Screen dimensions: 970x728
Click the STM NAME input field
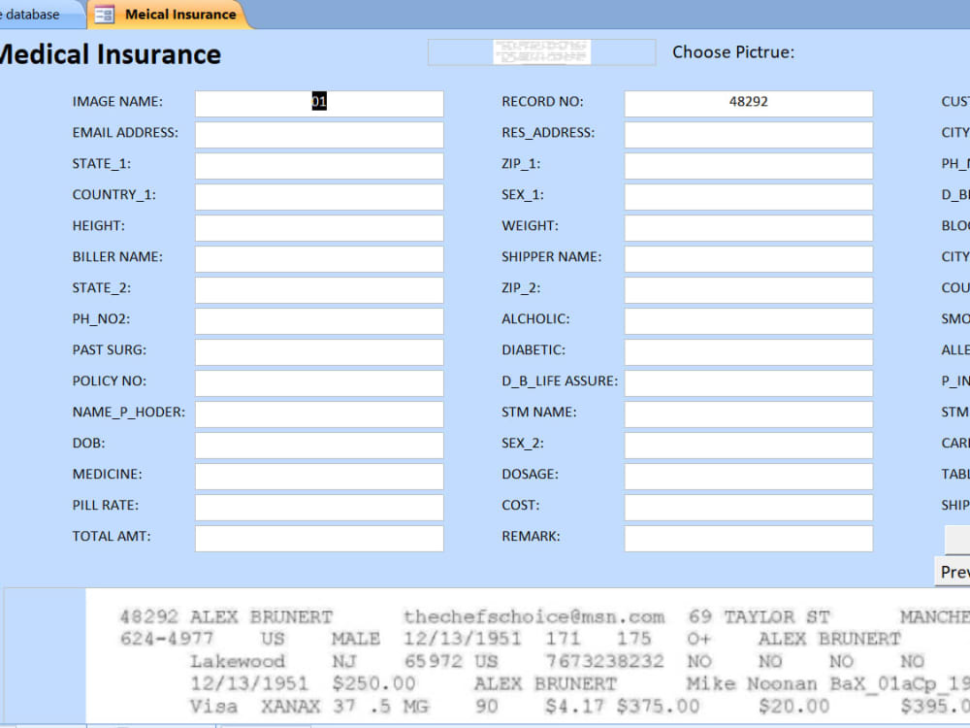coord(749,414)
